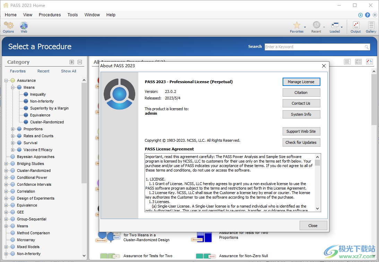This screenshot has width=379, height=262.
Task: Open Loaded dropdown arrow
Action: point(342,27)
